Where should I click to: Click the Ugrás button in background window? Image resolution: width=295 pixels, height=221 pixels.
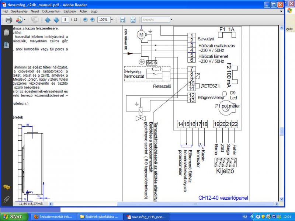tap(289, 29)
